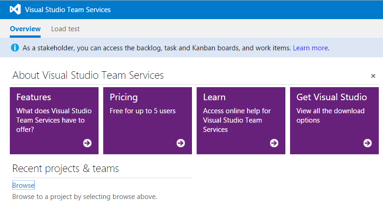The width and height of the screenshot is (383, 213).
Task: Click the Visual Studio Team Services title
Action: click(68, 9)
